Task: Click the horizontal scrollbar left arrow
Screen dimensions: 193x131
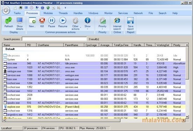Action: (4, 120)
